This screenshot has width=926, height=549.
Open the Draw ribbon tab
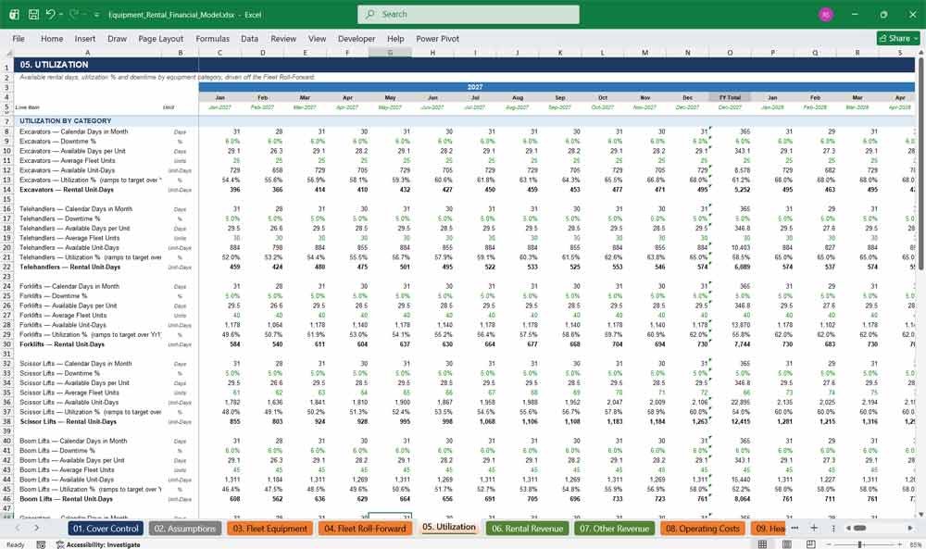pyautogui.click(x=117, y=38)
